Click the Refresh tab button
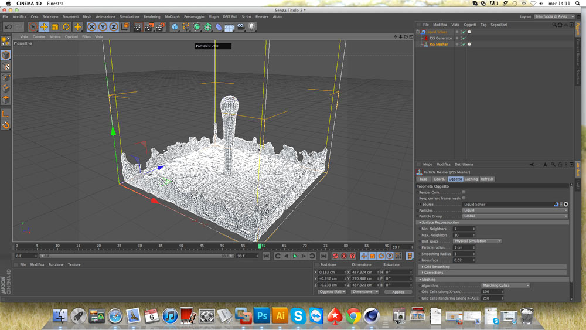Viewport: 586px width, 330px height. point(487,179)
